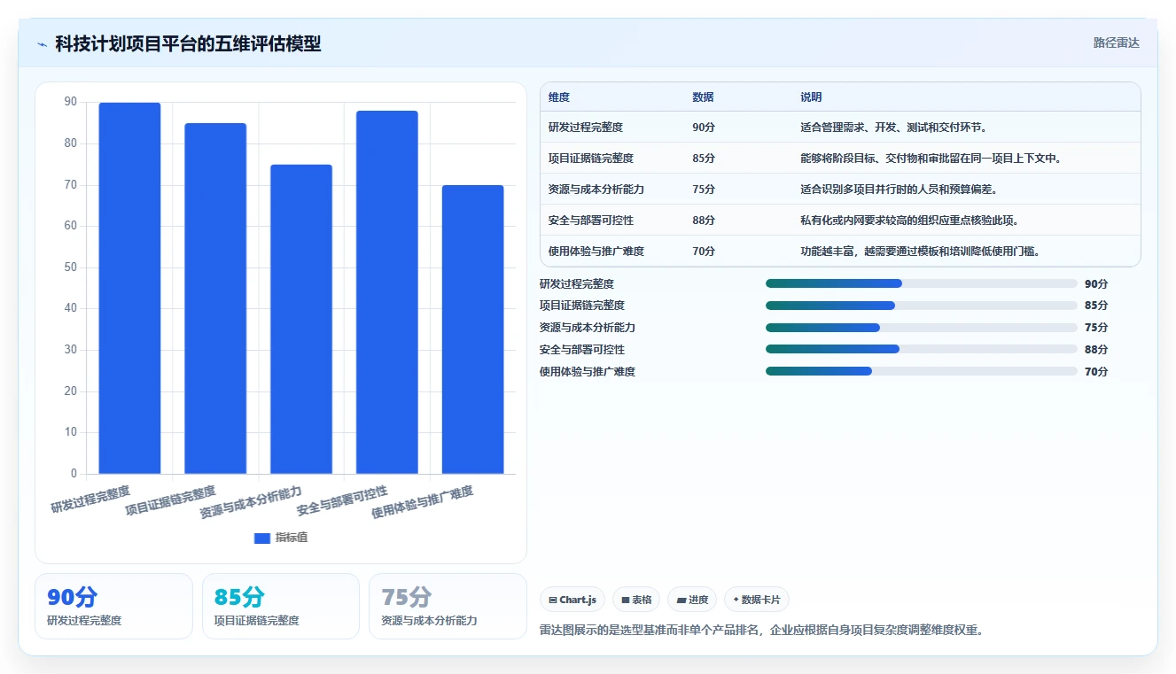This screenshot has width=1176, height=674.
Task: Click the lightning icon beside the page title
Action: click(42, 44)
